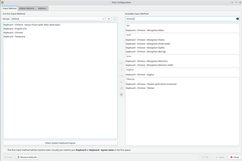
Task: Click Restore Defaults button
Action: point(27,157)
